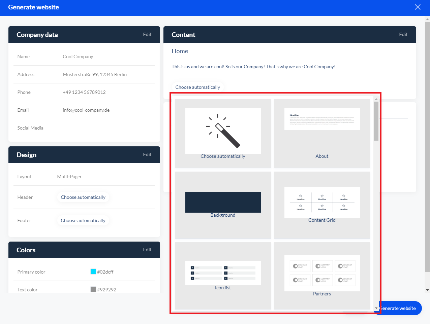Edit the Colors section
430x324 pixels.
[x=147, y=250]
